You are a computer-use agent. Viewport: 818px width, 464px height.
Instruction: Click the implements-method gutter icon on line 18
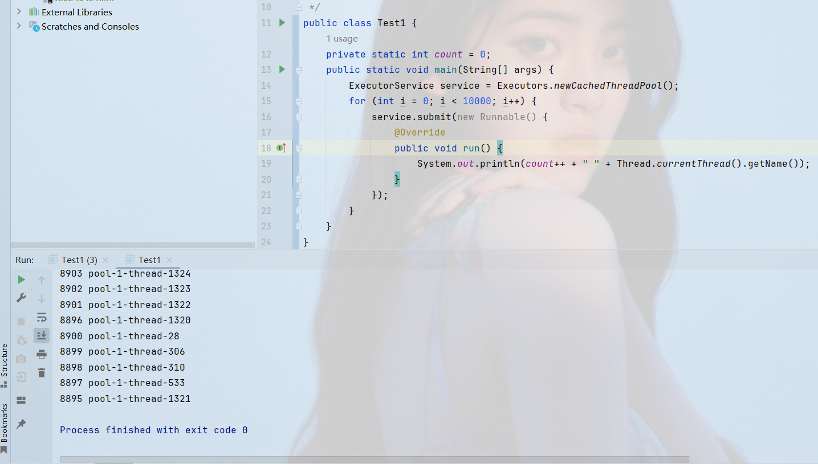pos(281,148)
